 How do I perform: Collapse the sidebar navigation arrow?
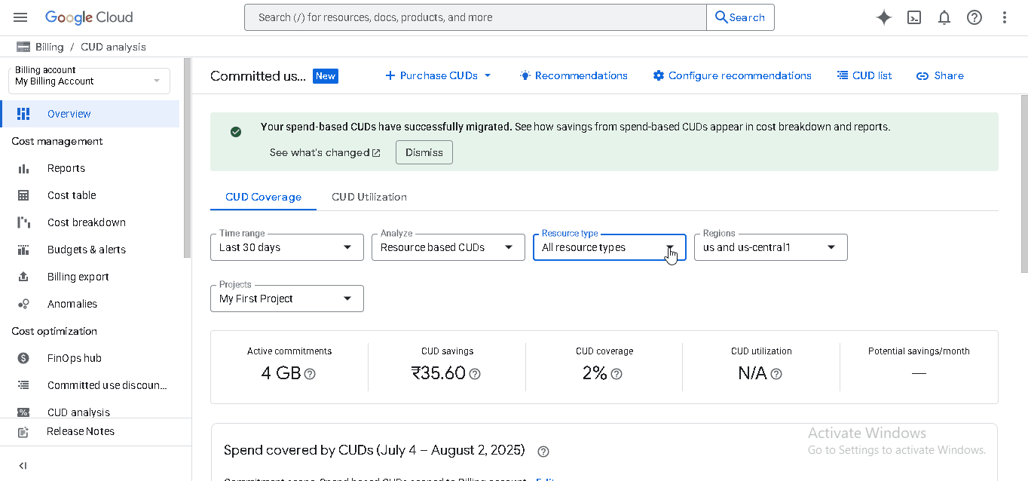pyautogui.click(x=23, y=466)
